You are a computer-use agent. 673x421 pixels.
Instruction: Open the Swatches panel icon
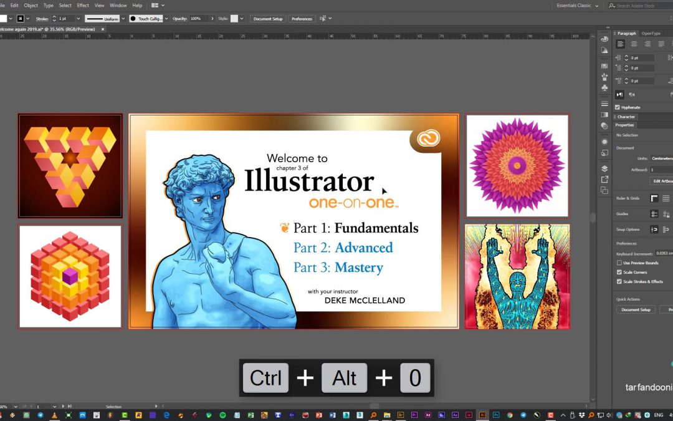[604, 65]
